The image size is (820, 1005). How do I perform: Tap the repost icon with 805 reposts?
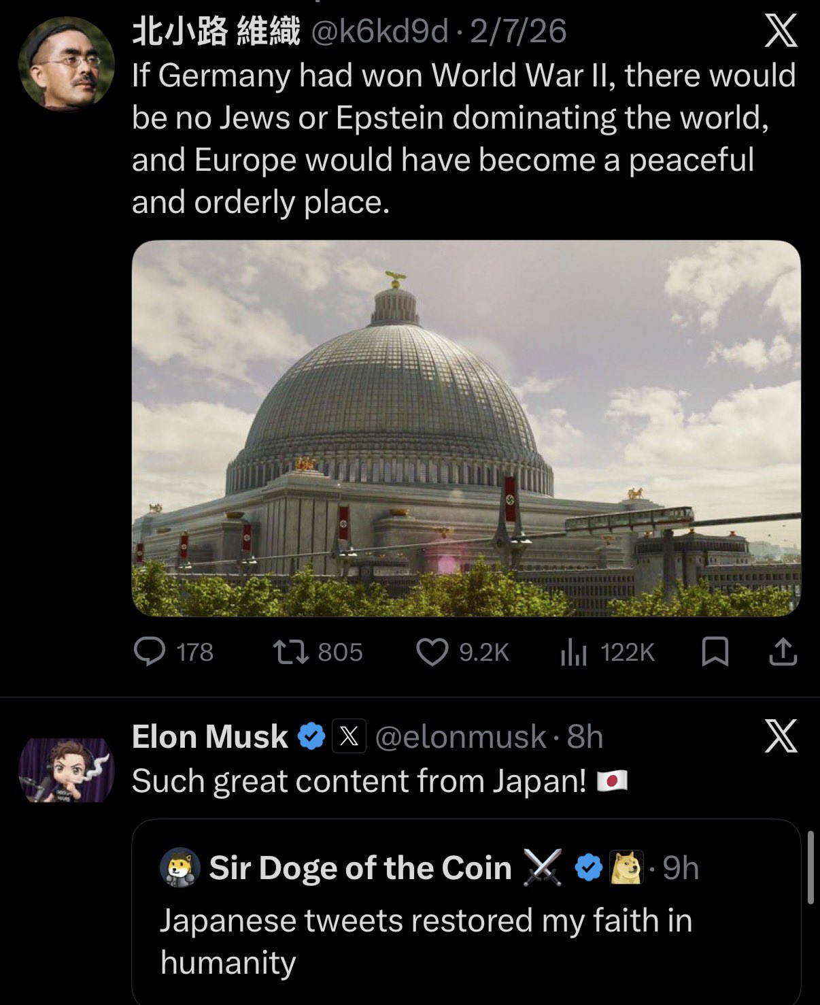pos(290,652)
